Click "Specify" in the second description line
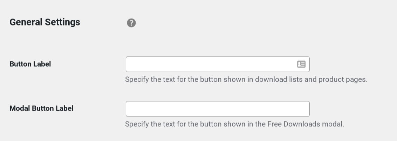Screen dimensions: 397x141 point(137,124)
